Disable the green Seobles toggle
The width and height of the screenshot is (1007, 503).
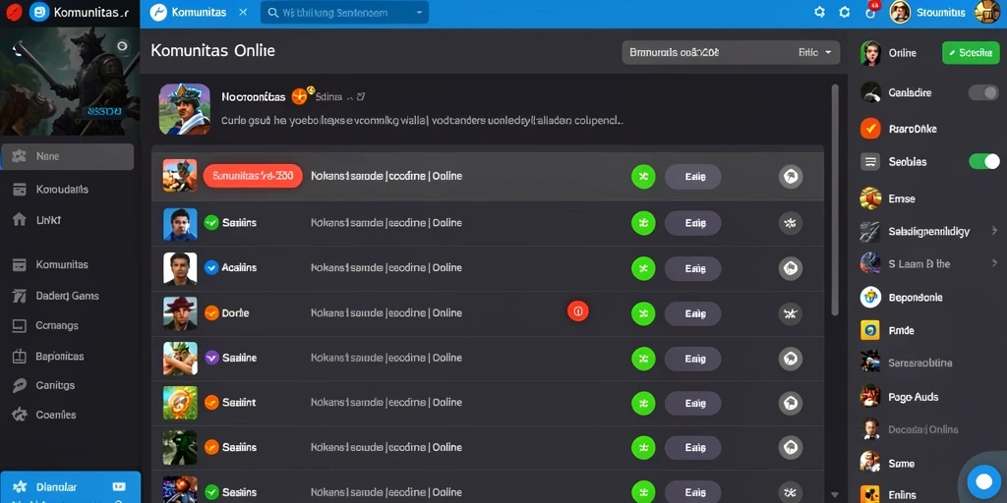click(x=983, y=161)
